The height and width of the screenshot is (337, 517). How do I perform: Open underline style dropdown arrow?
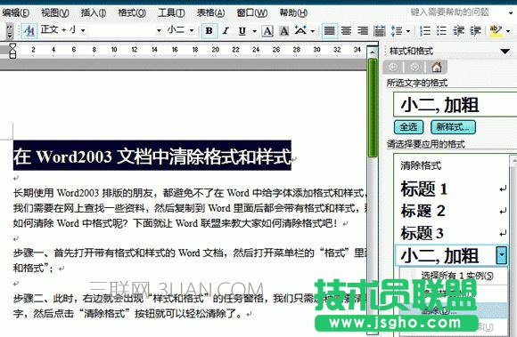tap(254, 31)
